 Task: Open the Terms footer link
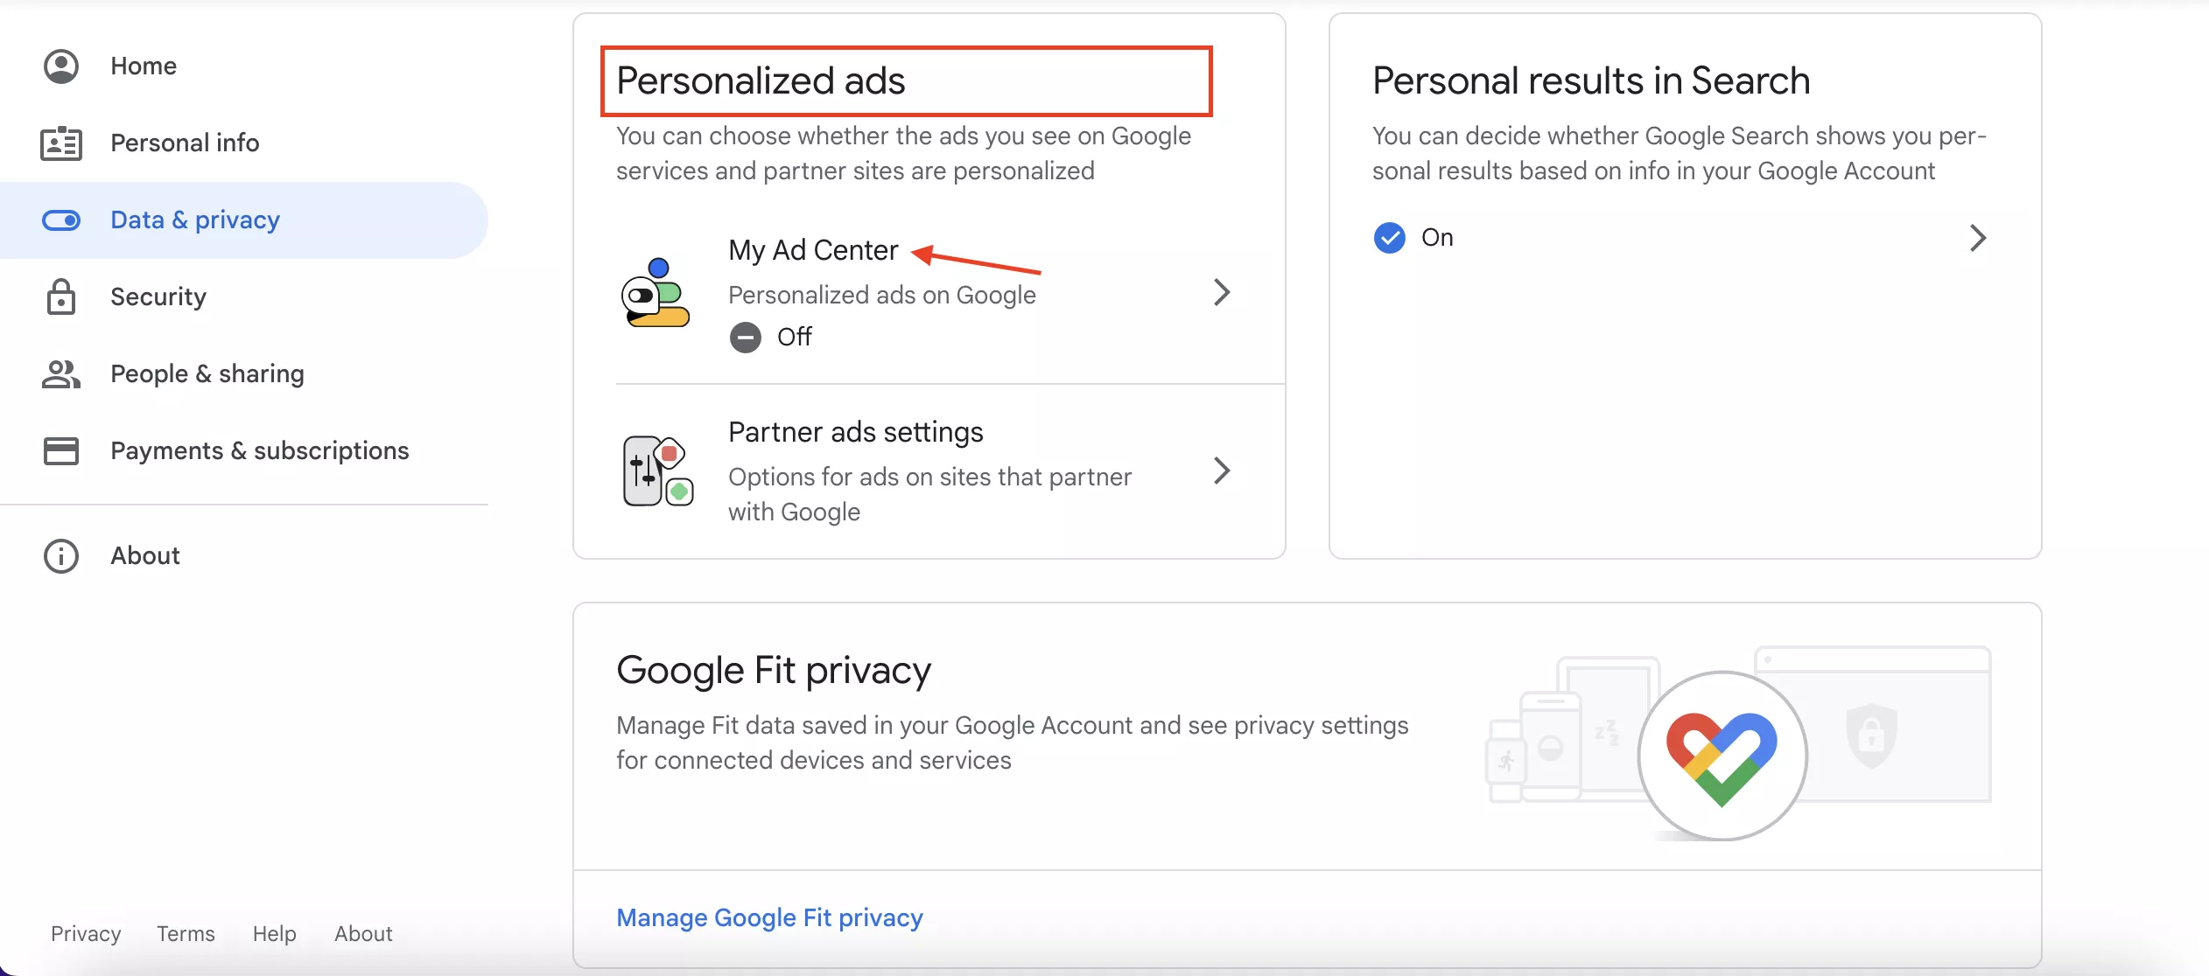tap(186, 934)
